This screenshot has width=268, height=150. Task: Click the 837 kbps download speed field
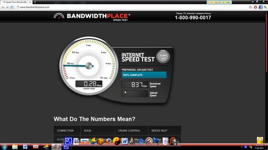pos(135,85)
